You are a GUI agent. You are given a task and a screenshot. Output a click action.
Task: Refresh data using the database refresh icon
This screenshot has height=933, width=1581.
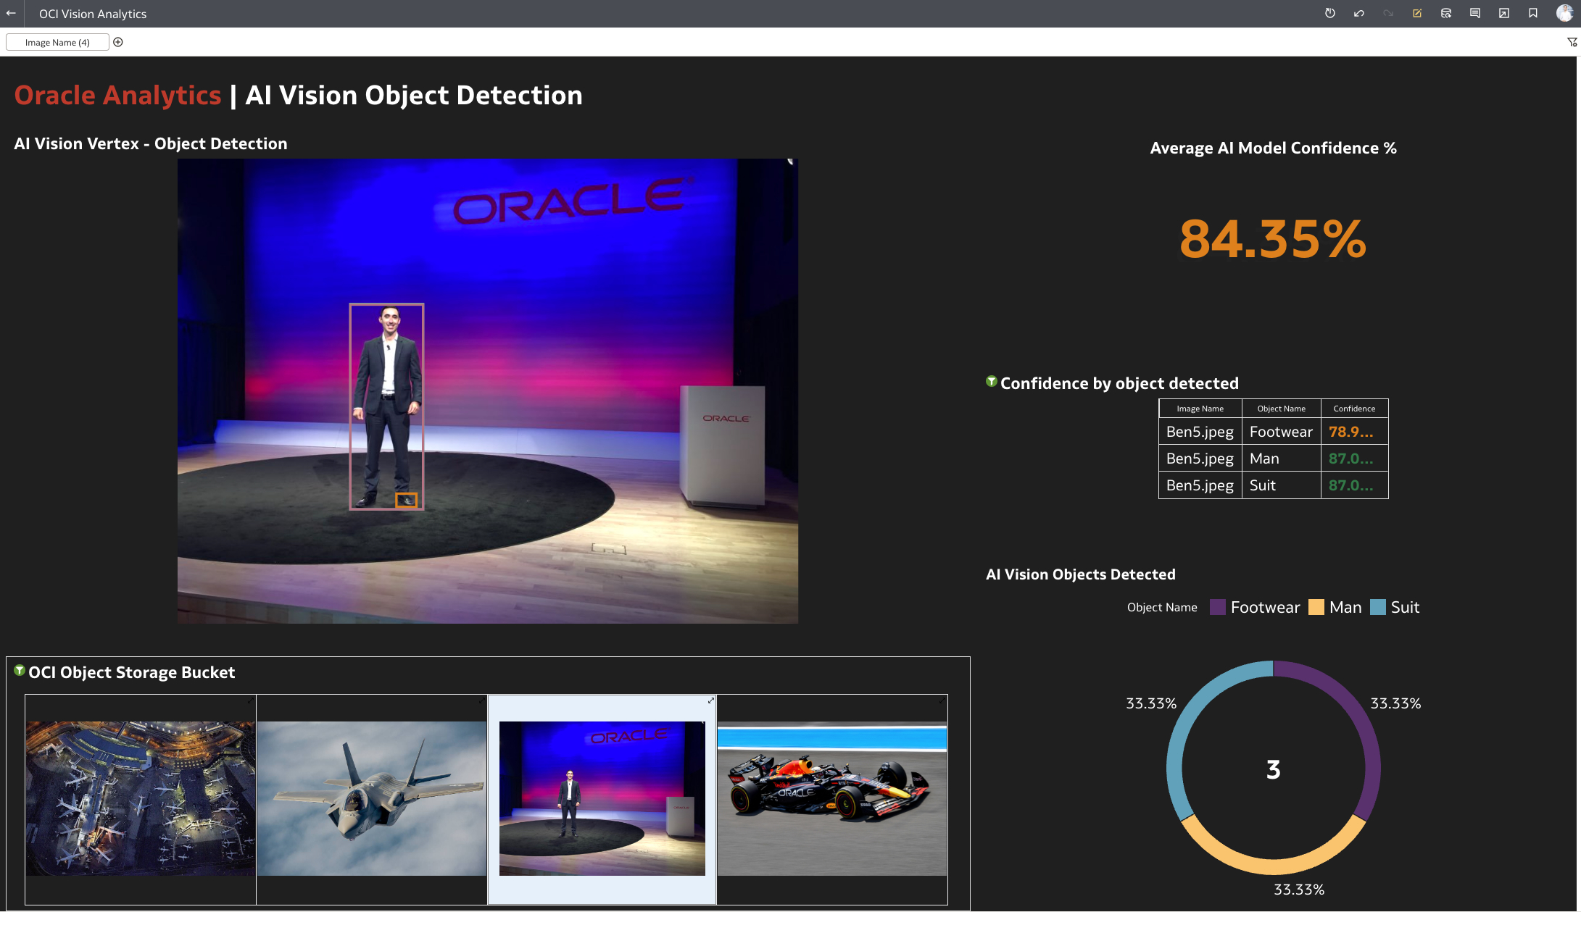(1445, 13)
